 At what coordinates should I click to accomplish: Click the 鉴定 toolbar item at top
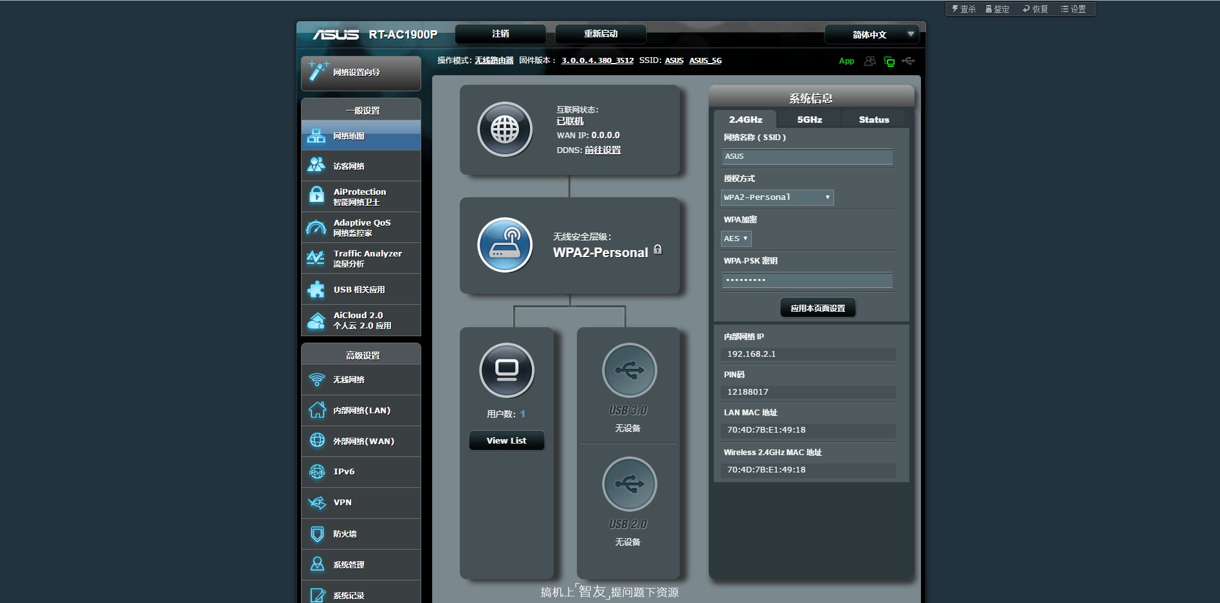coord(997,9)
